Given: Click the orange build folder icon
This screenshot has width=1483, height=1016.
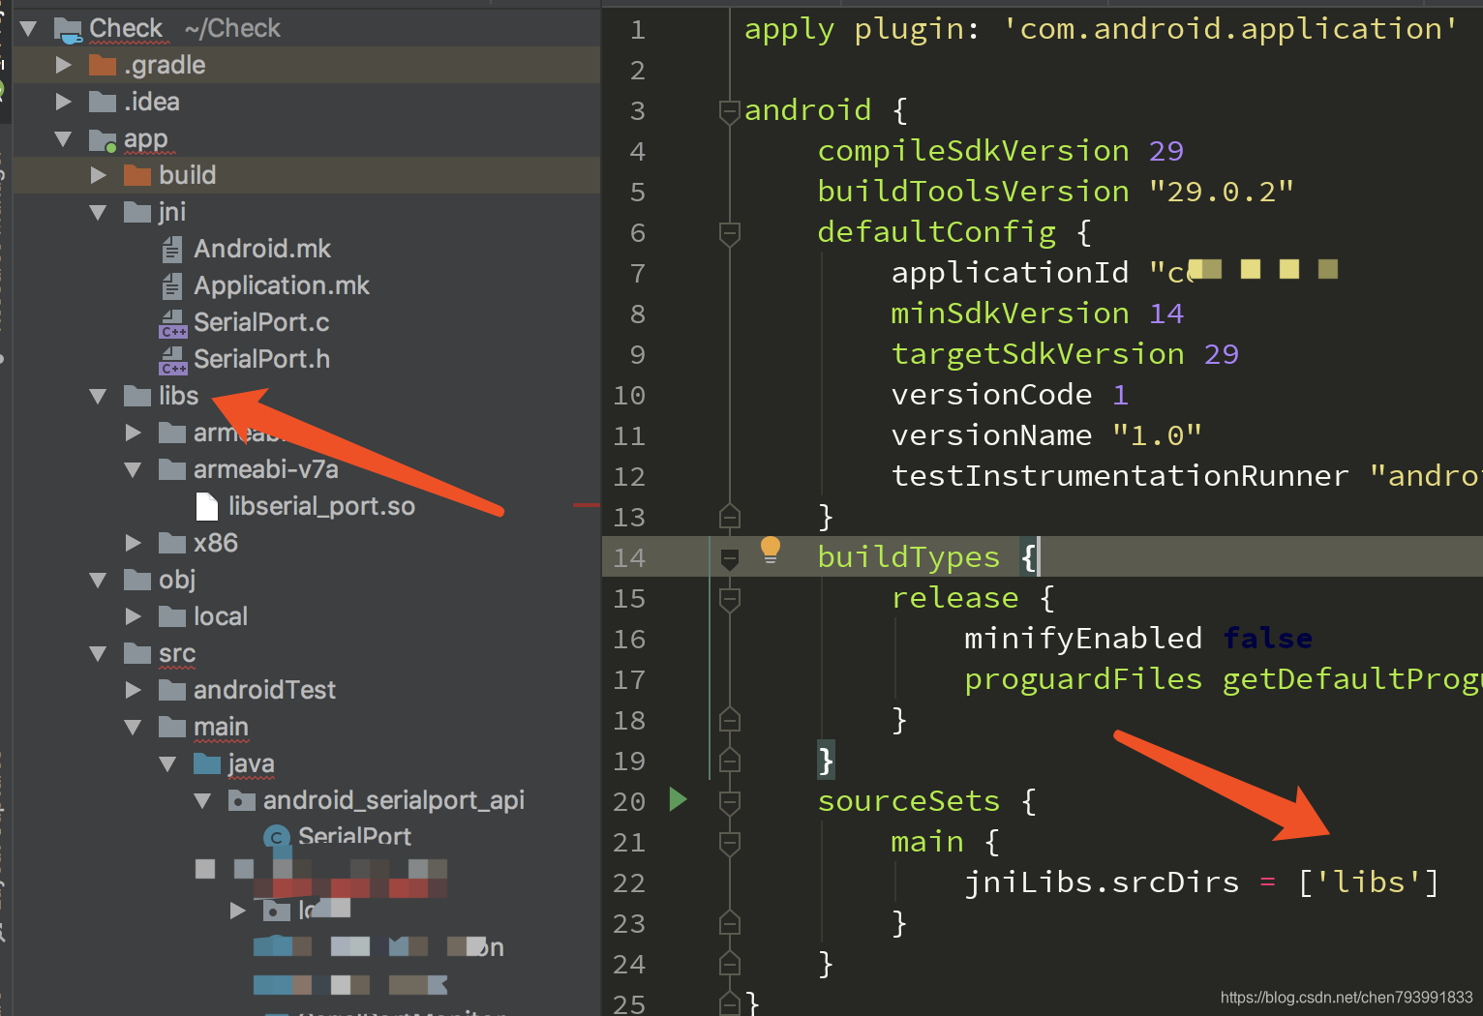Looking at the screenshot, I should pyautogui.click(x=137, y=175).
